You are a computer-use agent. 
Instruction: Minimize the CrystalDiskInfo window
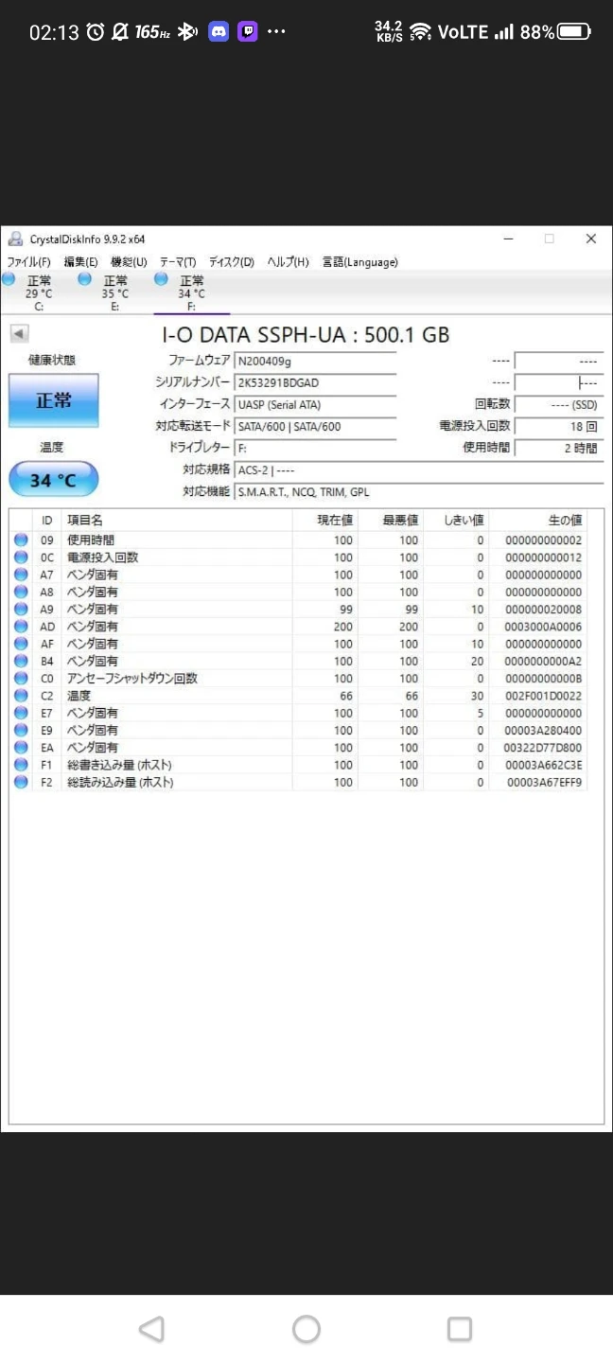(x=509, y=239)
